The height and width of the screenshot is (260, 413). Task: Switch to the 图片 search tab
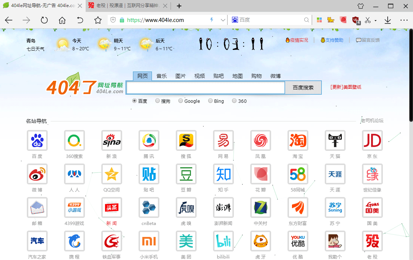tap(180, 76)
